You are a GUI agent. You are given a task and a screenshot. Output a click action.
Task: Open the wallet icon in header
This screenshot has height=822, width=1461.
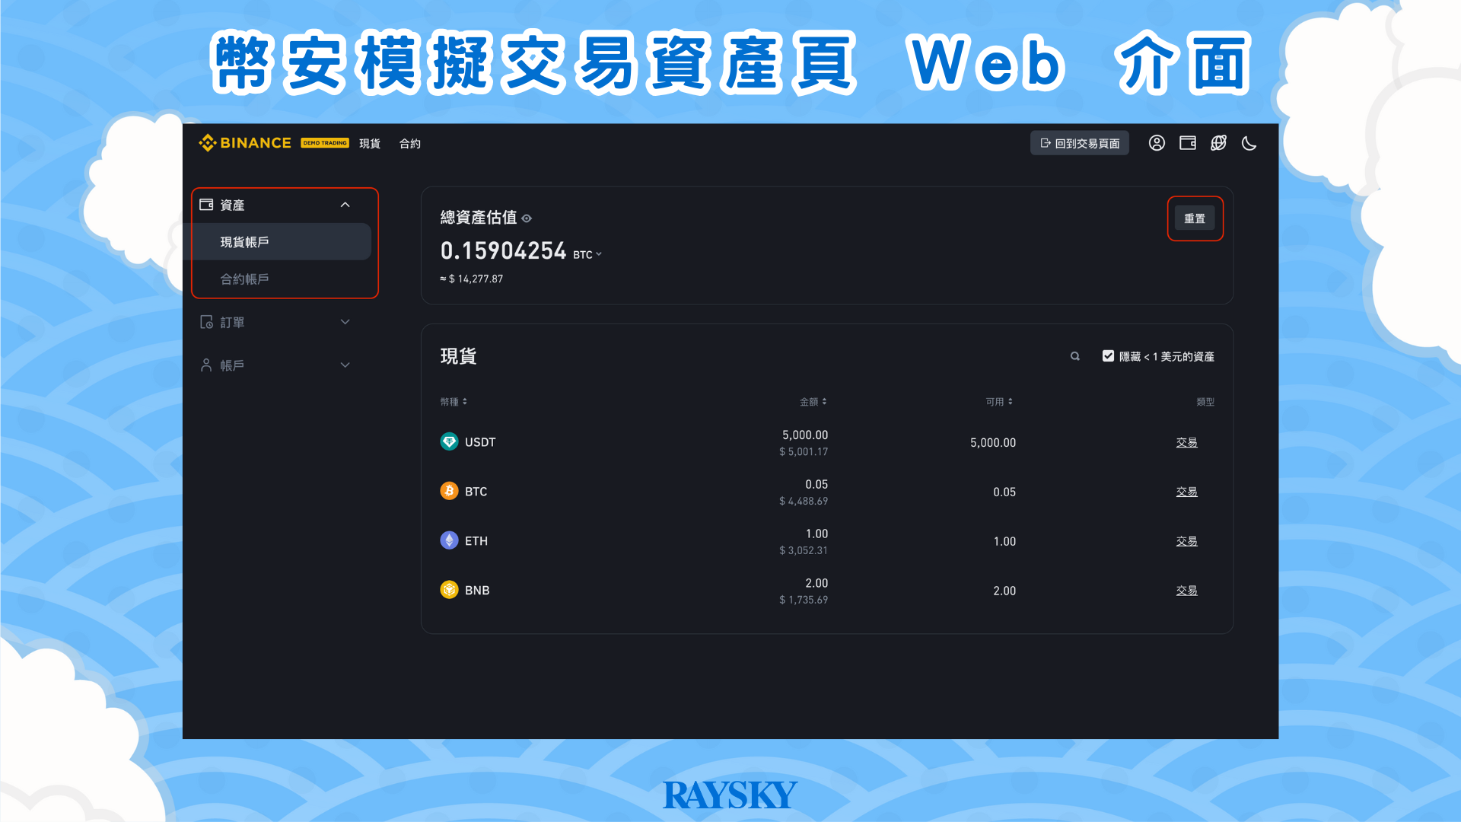coord(1188,143)
